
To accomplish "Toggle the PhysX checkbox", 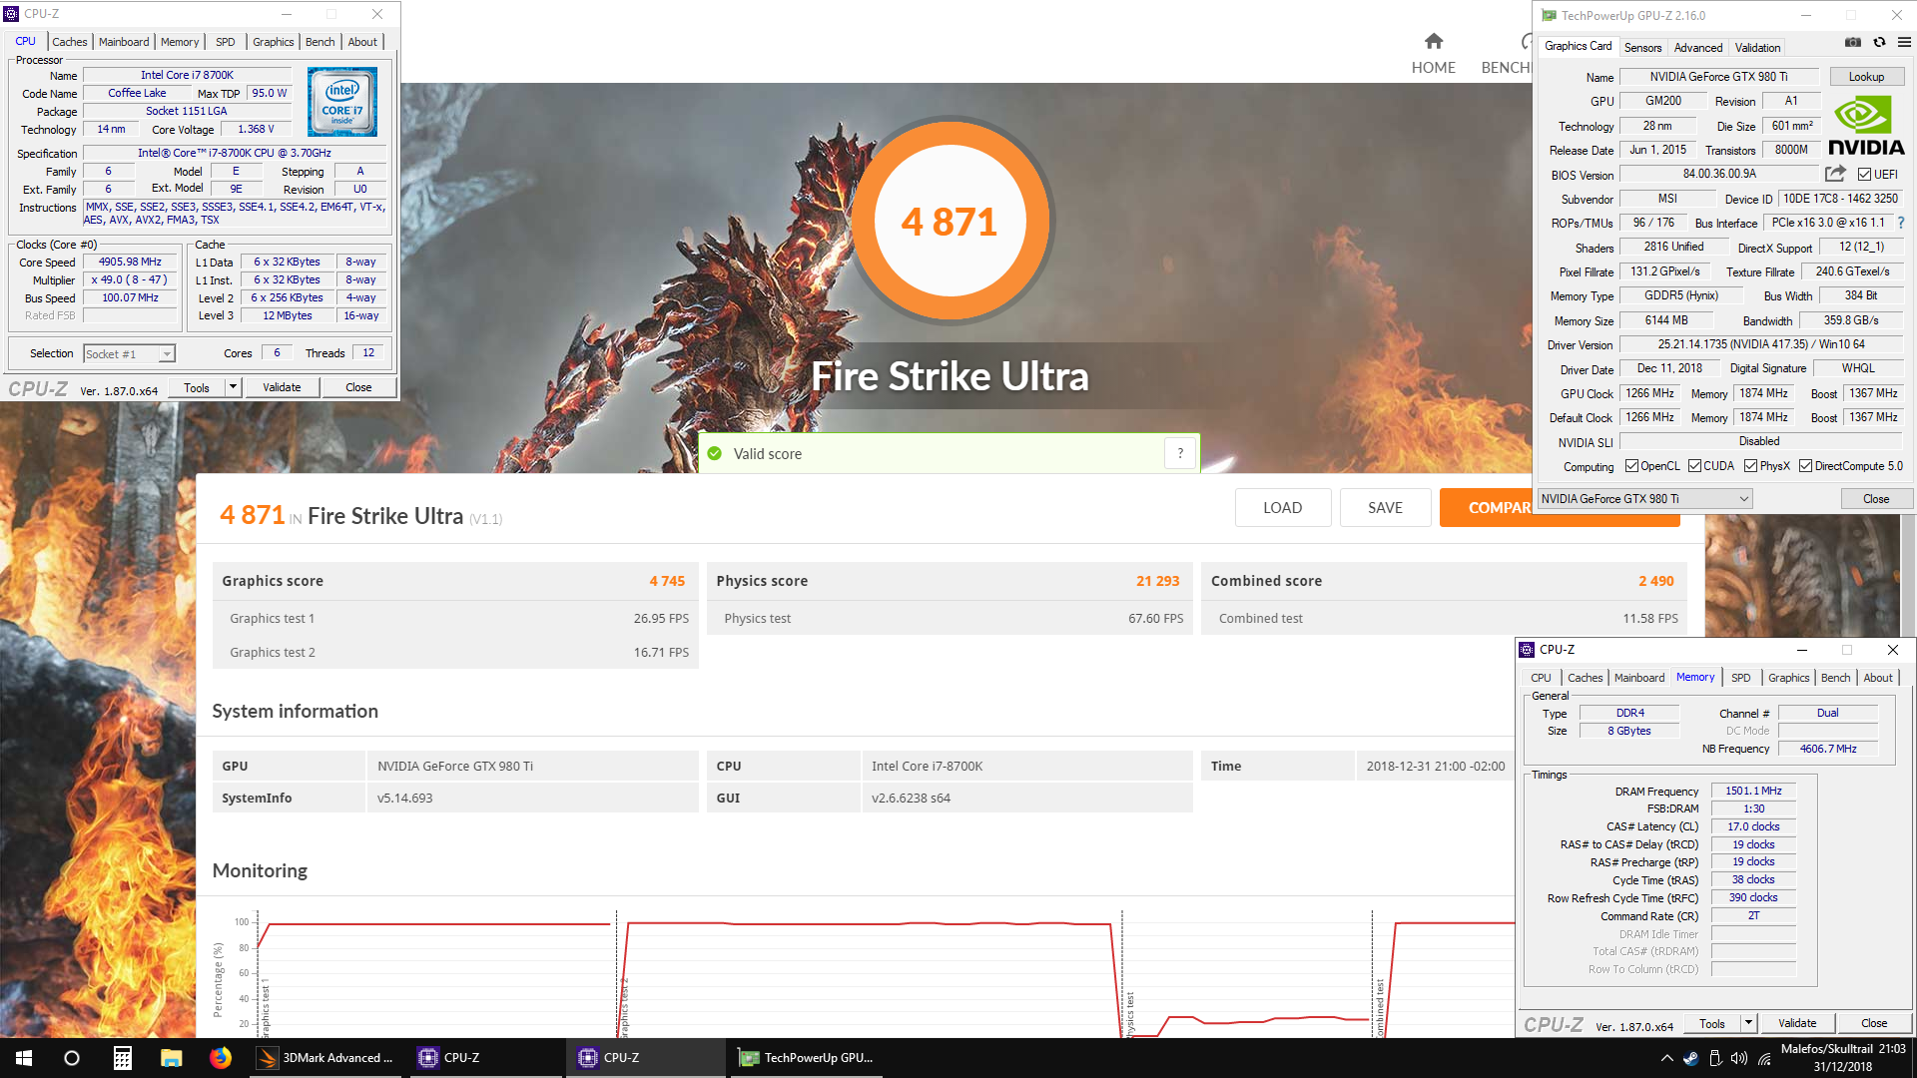I will (x=1750, y=466).
